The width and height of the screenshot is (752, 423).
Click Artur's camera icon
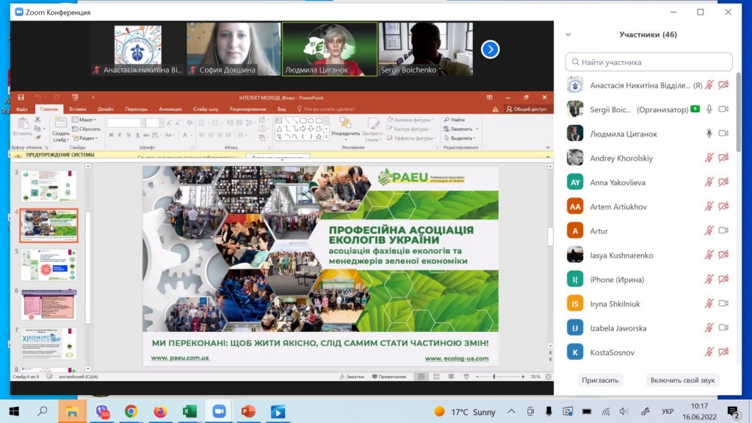point(723,231)
